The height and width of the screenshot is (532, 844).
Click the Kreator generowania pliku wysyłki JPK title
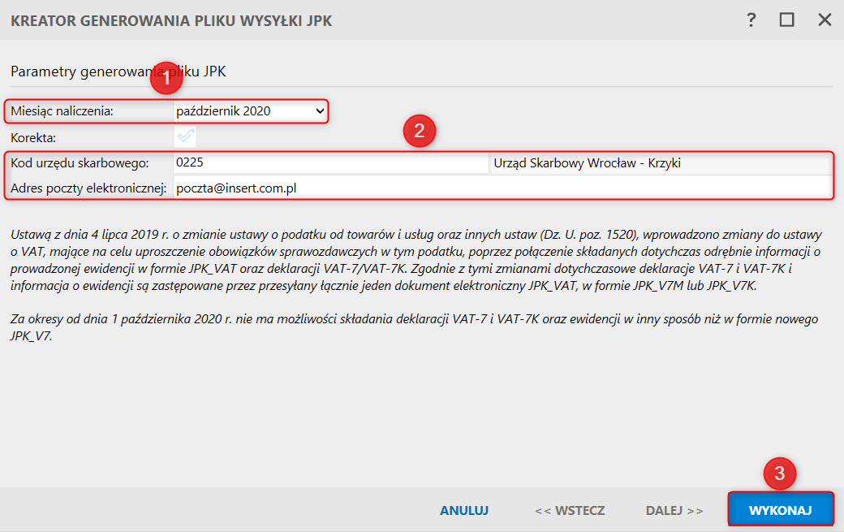(171, 21)
